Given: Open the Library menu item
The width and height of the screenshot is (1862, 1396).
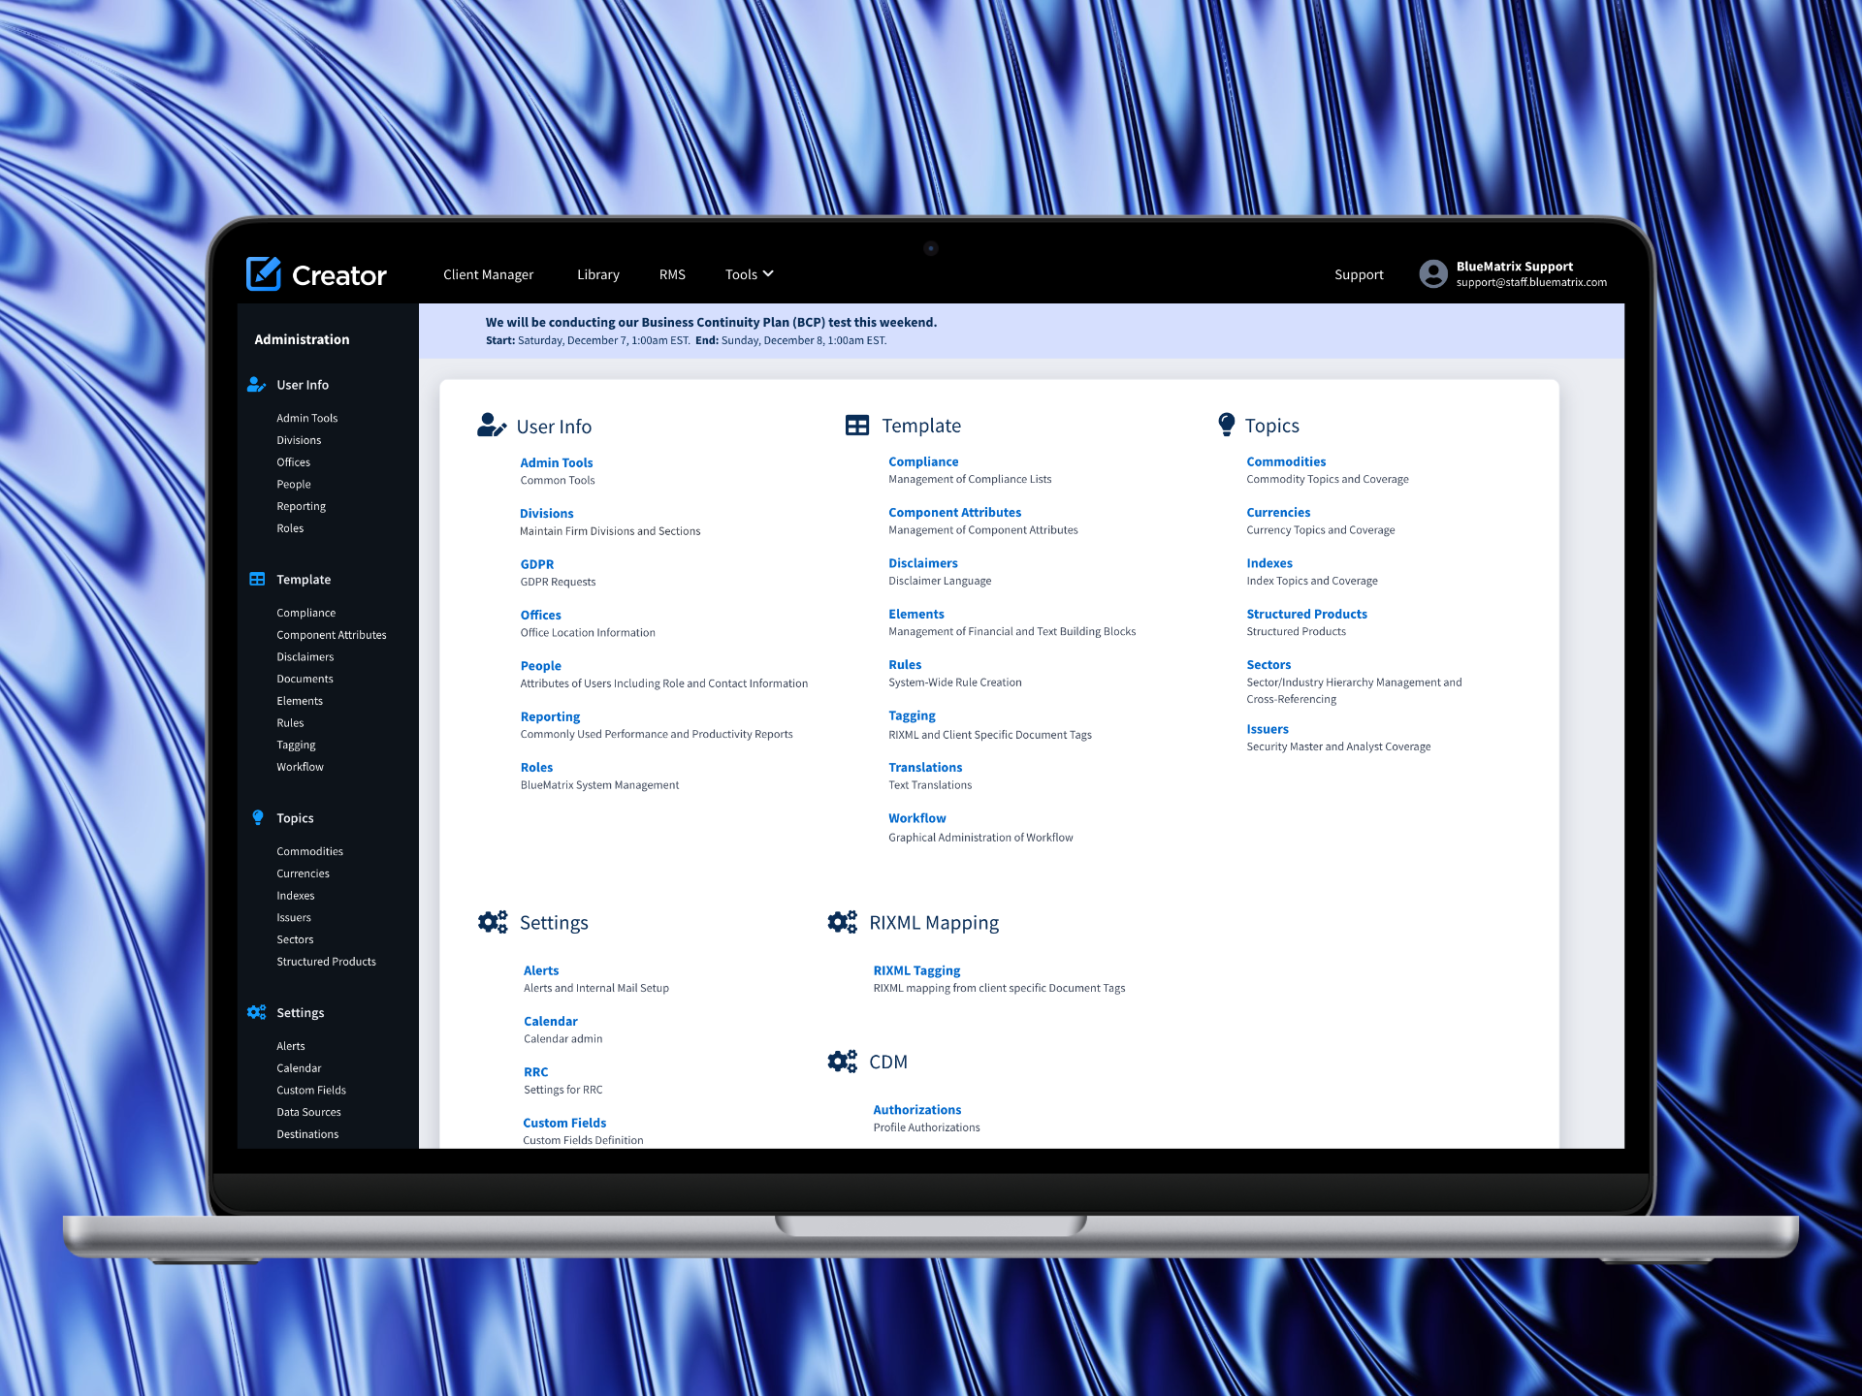Looking at the screenshot, I should pyautogui.click(x=597, y=274).
